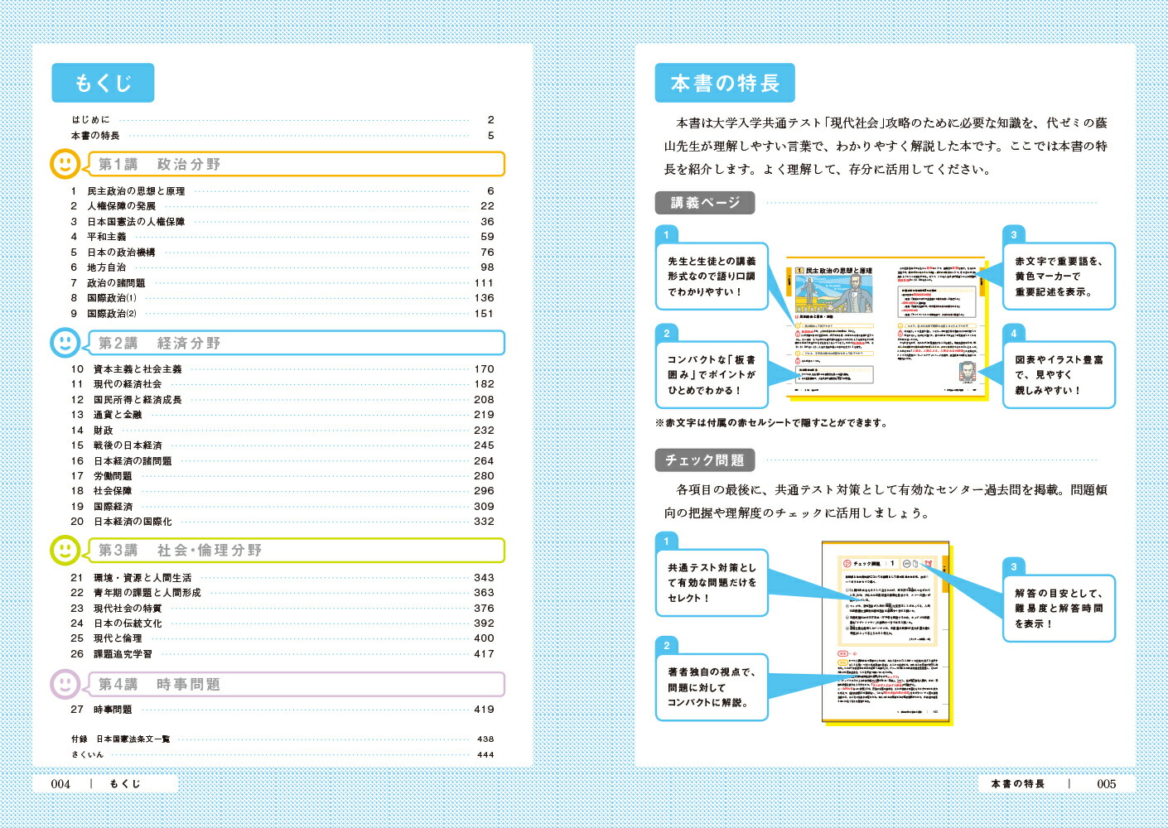
Task: Click the sample check-question page thumbnail
Action: [886, 633]
